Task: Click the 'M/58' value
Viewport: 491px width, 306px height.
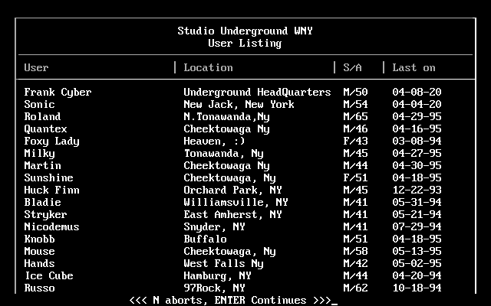Action: [355, 251]
